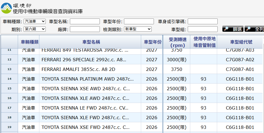Screen dimensions: 264x133
Task: Select row number 19 header cell
Action: click(9, 127)
